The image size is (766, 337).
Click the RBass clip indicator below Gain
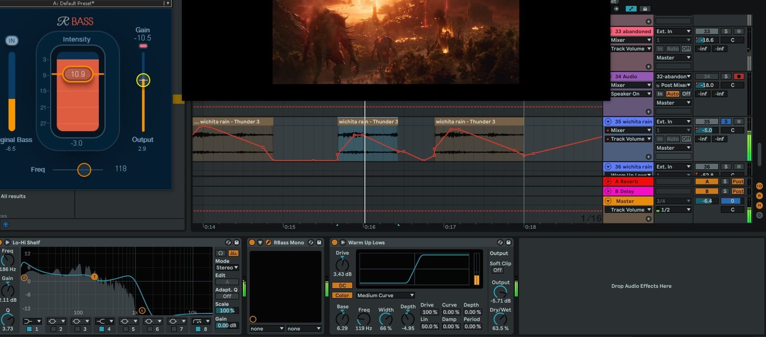click(143, 46)
